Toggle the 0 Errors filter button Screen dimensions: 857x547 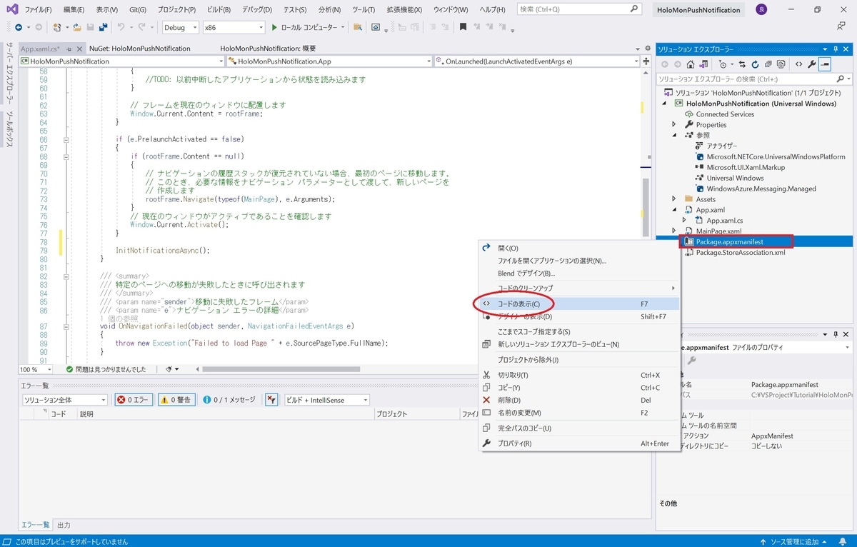[134, 400]
